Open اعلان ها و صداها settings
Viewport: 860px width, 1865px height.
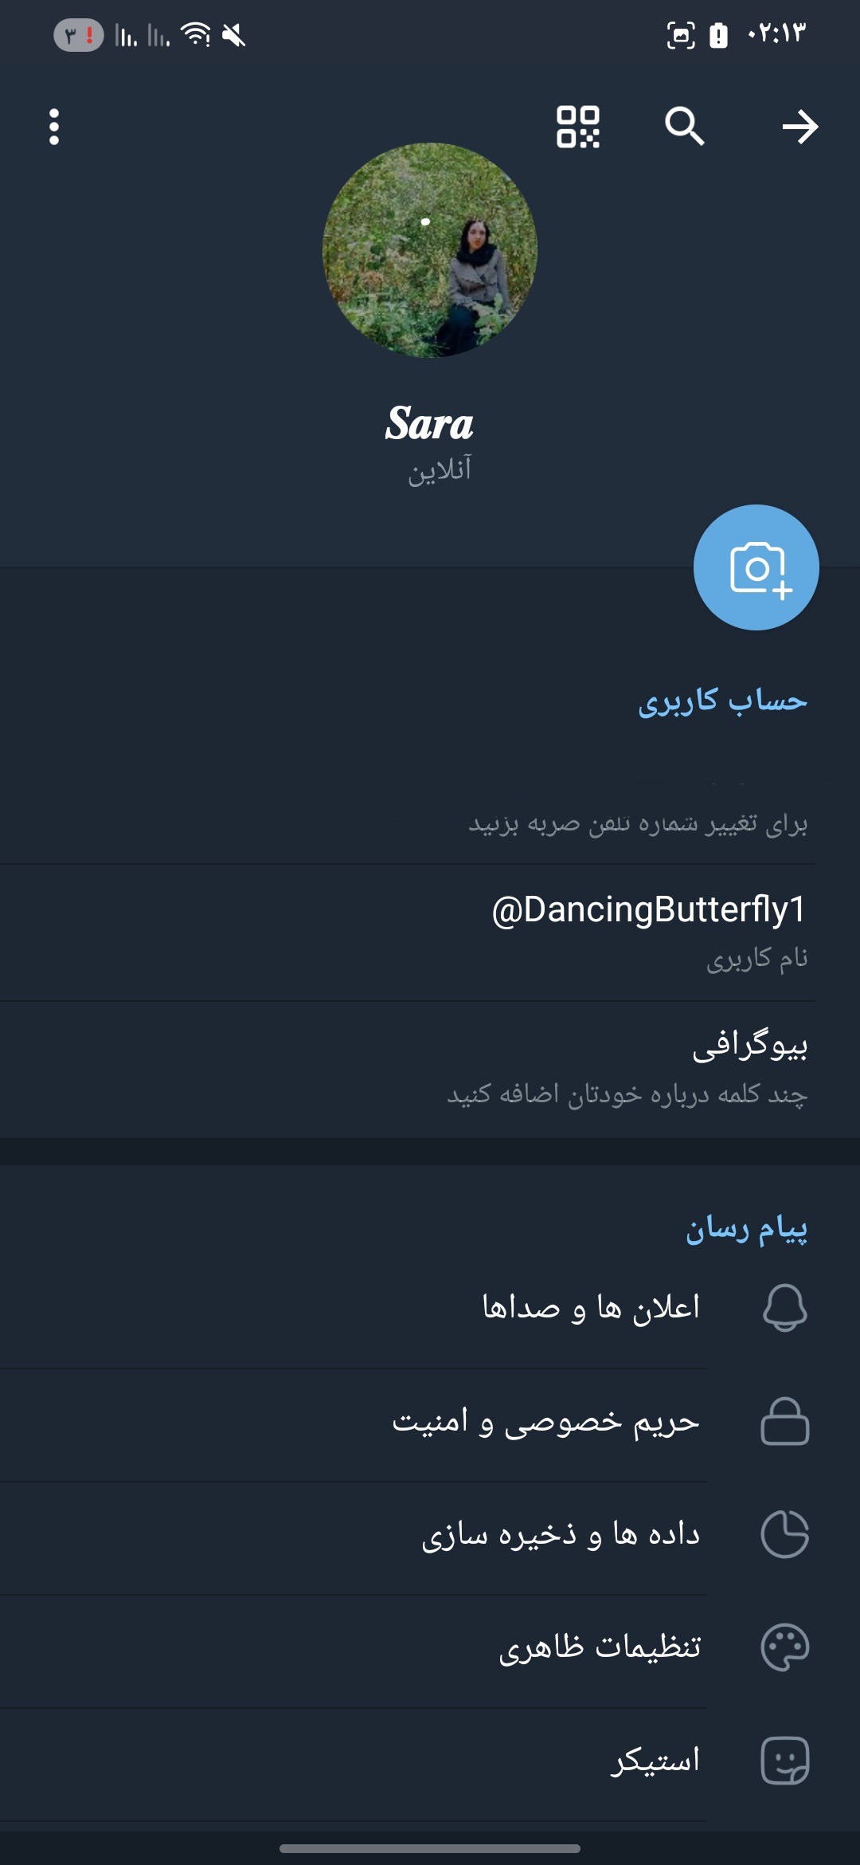[x=590, y=1307]
